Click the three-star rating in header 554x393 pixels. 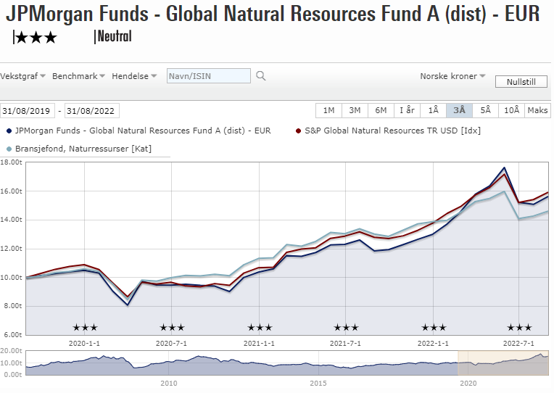[x=36, y=37]
